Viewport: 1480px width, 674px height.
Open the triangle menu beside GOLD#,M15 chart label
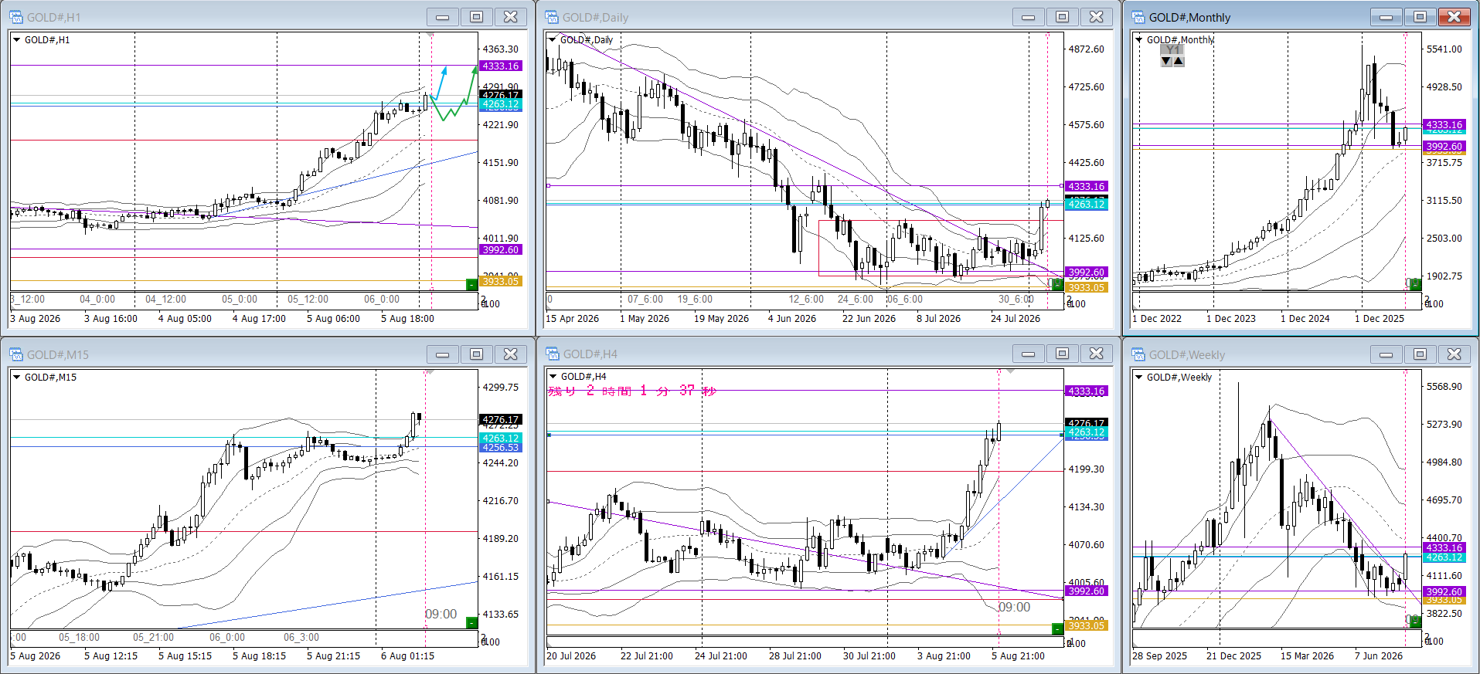pos(16,377)
